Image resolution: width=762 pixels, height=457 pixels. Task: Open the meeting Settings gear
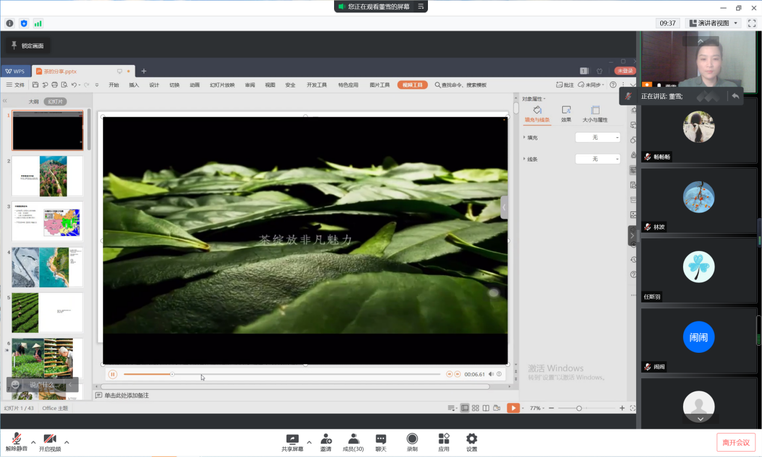(472, 440)
